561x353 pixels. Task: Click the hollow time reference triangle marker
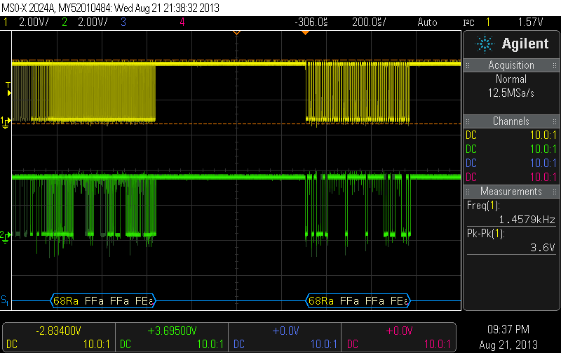pyautogui.click(x=236, y=33)
